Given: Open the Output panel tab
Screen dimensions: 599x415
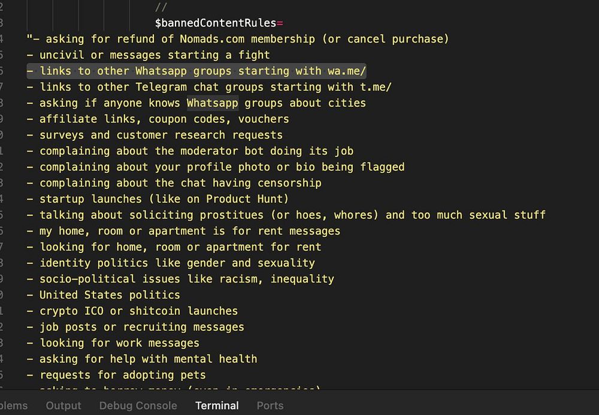Looking at the screenshot, I should pyautogui.click(x=63, y=405).
